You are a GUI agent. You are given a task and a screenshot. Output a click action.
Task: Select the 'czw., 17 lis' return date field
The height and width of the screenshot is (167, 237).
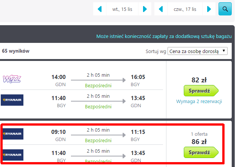pyautogui.click(x=185, y=9)
